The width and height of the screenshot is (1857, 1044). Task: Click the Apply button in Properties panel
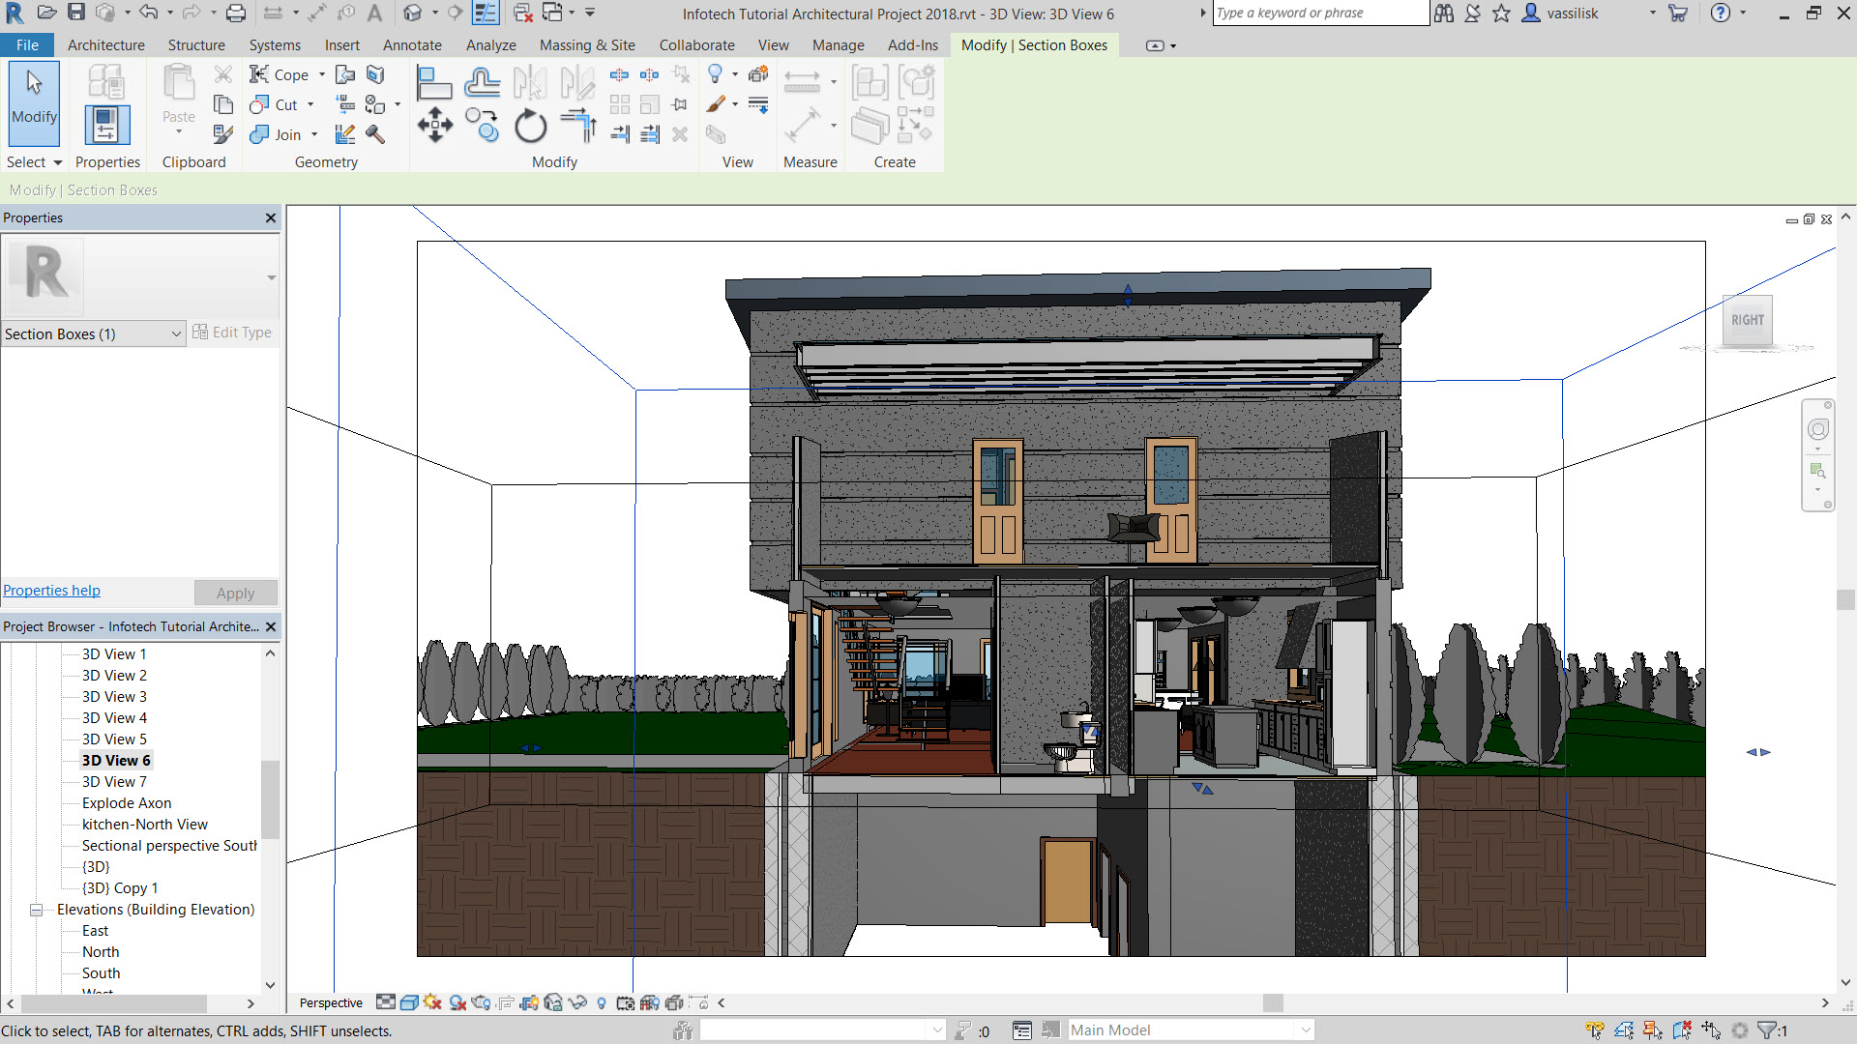click(235, 592)
